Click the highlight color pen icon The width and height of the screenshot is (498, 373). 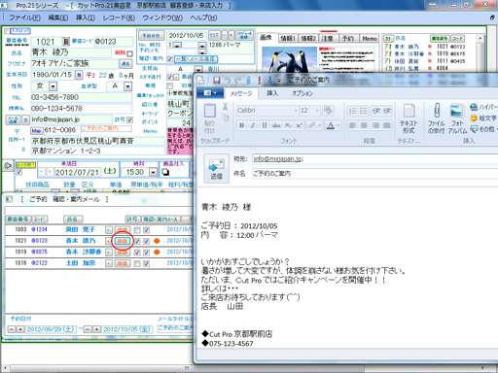[311, 125]
